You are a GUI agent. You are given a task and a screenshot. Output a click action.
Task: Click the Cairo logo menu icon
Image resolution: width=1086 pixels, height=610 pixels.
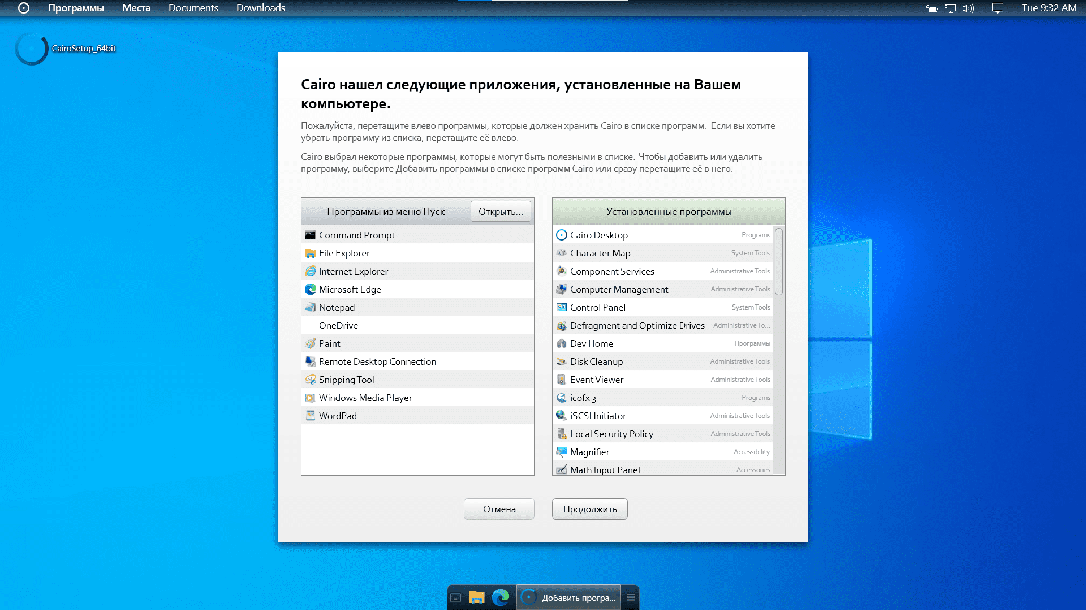pyautogui.click(x=23, y=8)
